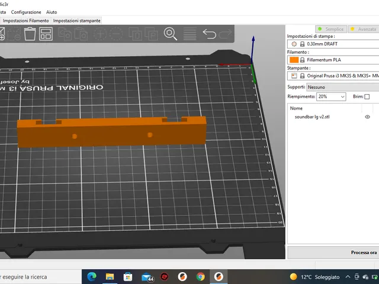379x284 pixels.
Task: Open the 0.30mm DRAFT print settings dropdown
Action: click(333, 44)
